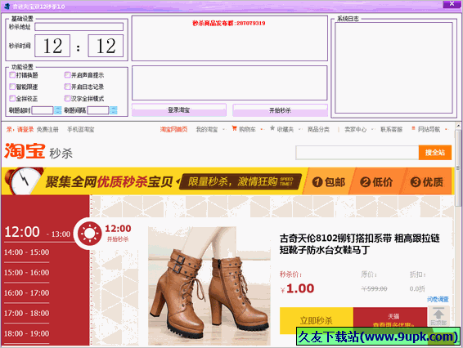Click the 刷题间隔 spinner arrows
The width and height of the screenshot is (463, 348).
pyautogui.click(x=114, y=110)
